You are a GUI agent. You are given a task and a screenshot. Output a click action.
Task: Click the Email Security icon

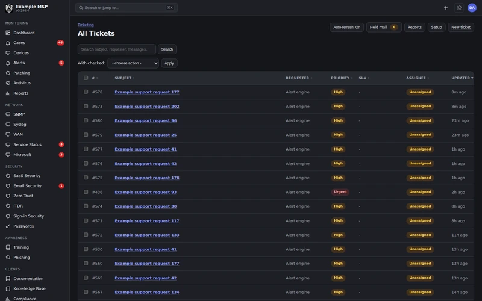coord(8,186)
